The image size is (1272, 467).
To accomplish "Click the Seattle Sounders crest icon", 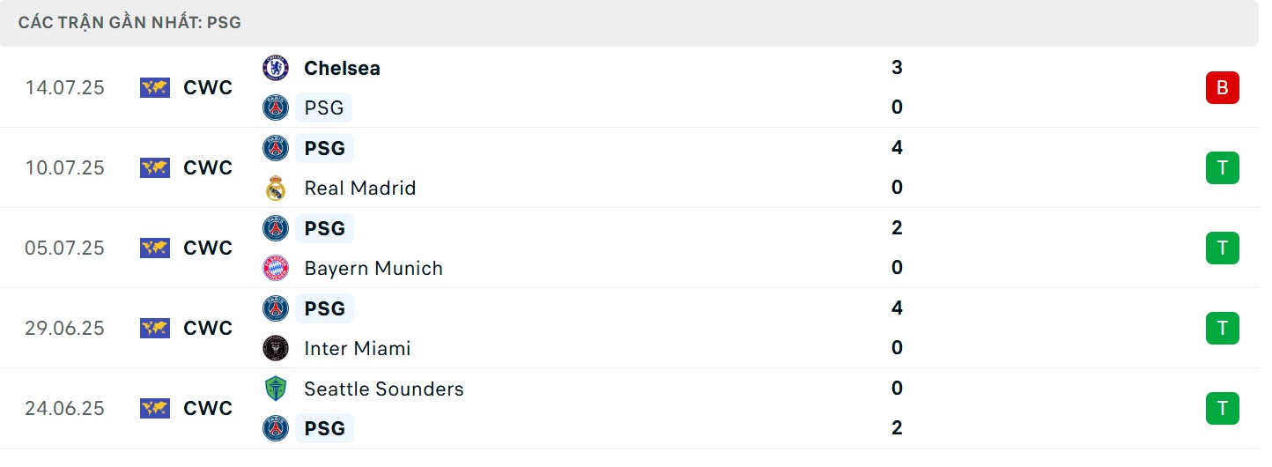I will click(276, 389).
